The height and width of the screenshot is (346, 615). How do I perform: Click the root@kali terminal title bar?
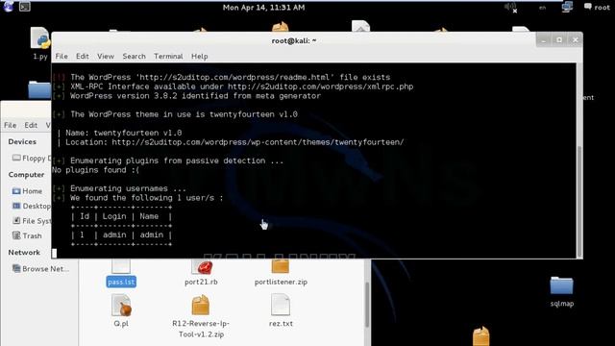[x=294, y=40]
